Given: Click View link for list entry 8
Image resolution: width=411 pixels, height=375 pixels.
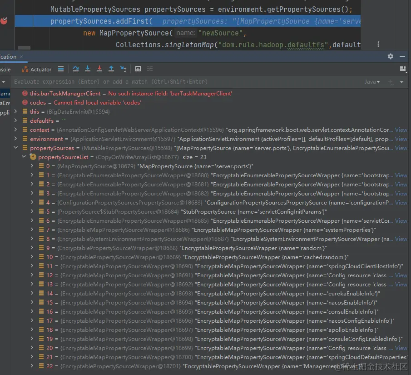Looking at the screenshot, I should [x=401, y=239].
